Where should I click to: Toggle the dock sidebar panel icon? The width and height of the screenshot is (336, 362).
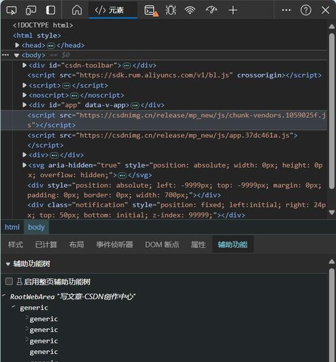point(50,10)
